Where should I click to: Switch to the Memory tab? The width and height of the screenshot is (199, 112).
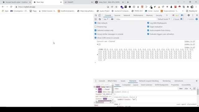[149, 15]
